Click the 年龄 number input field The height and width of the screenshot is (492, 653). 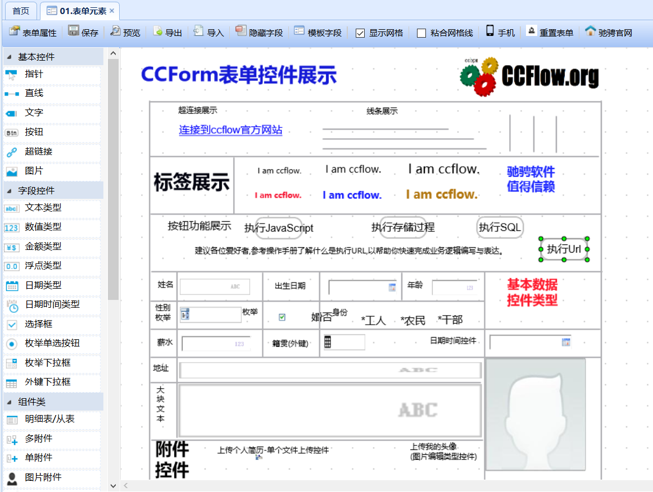[456, 288]
